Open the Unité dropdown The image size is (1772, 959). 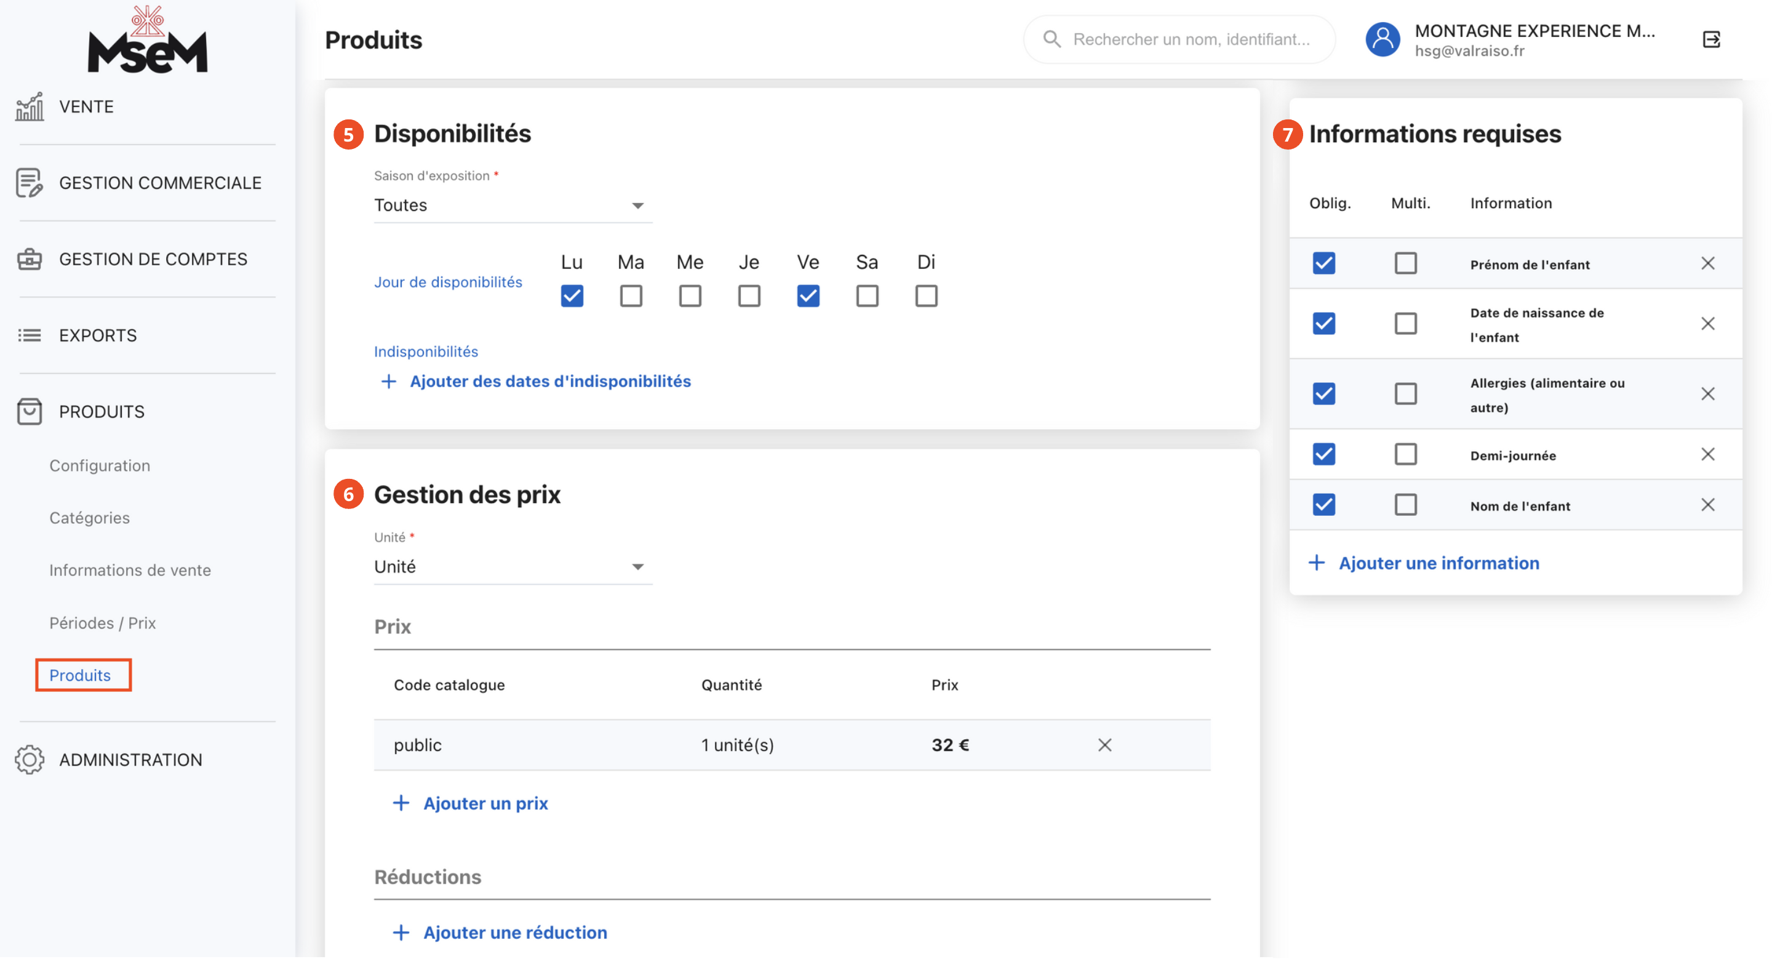(513, 567)
